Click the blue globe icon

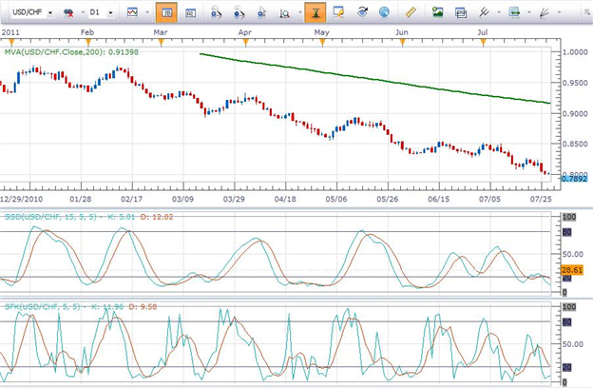pos(384,12)
